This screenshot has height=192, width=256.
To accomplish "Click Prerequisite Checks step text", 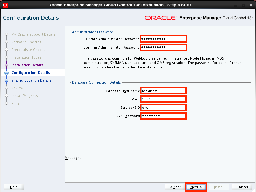I will (28, 50).
